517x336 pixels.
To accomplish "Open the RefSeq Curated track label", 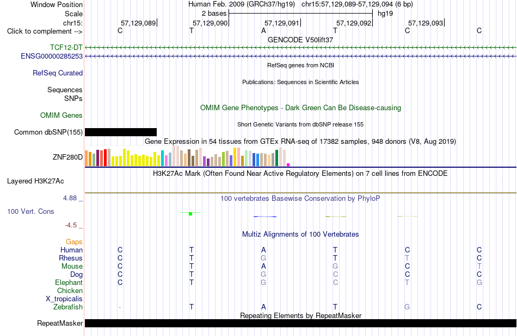I will (x=58, y=73).
